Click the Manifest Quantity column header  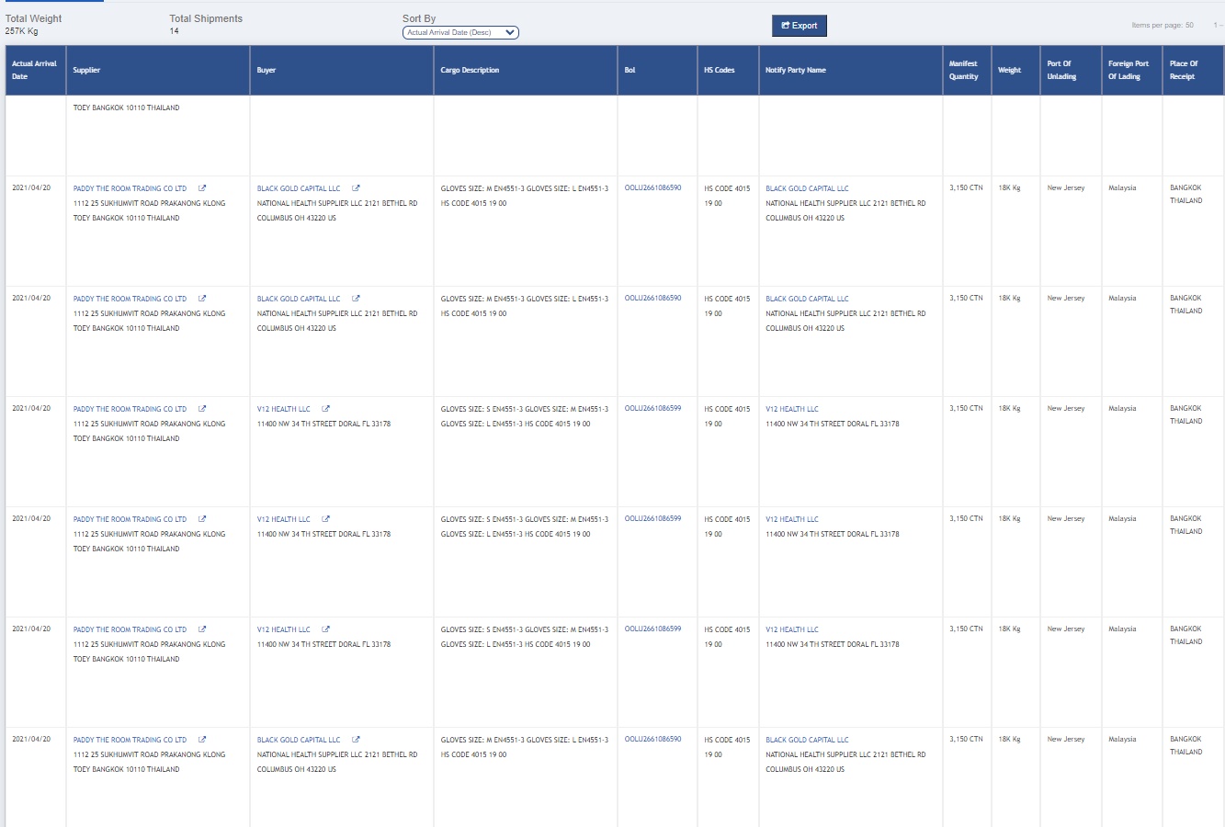point(963,70)
